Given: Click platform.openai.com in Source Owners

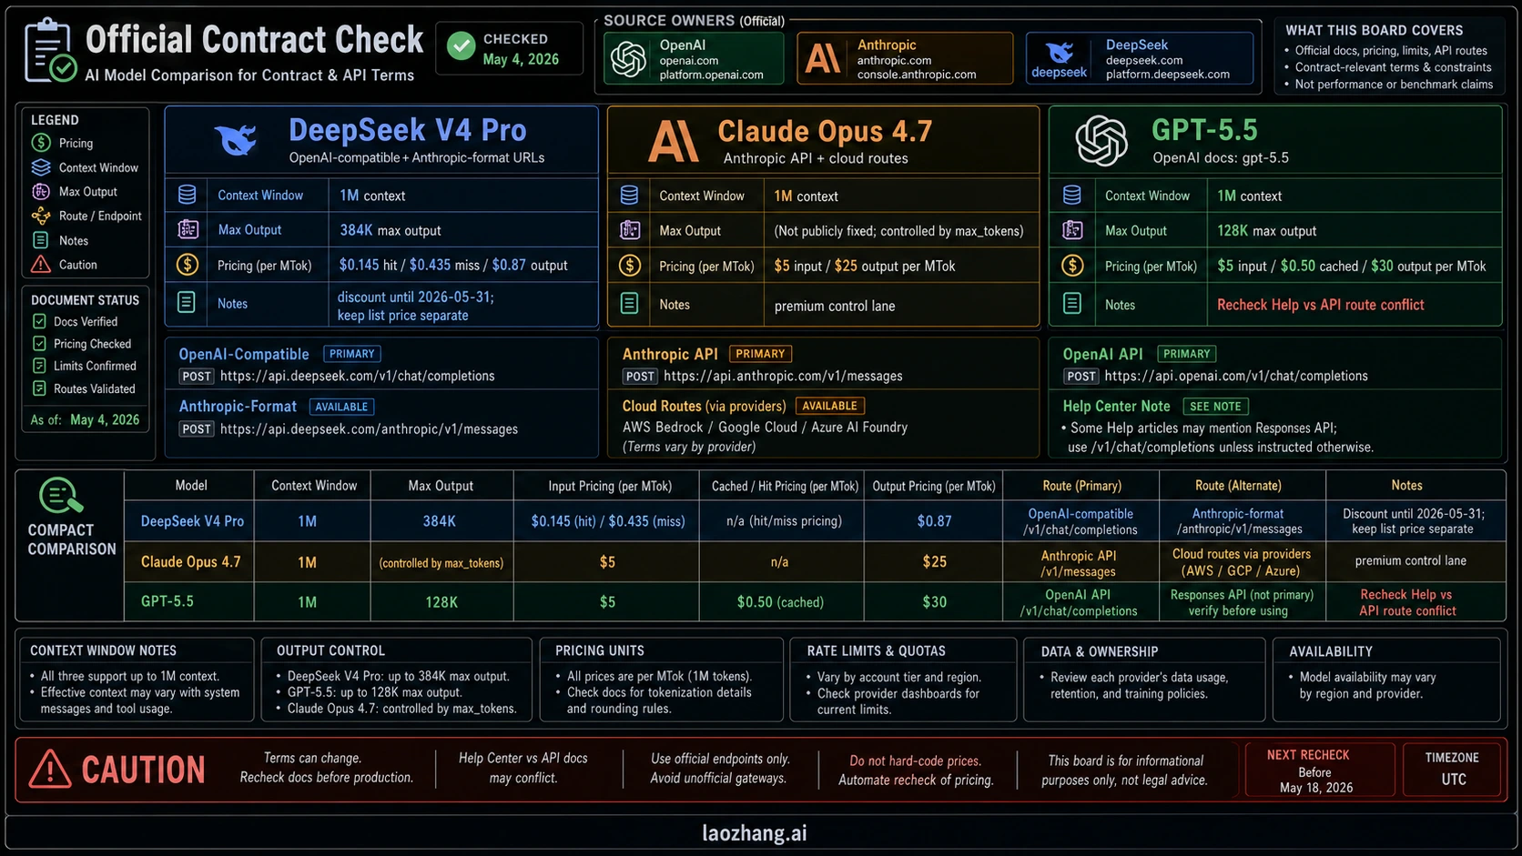Looking at the screenshot, I should 711,75.
